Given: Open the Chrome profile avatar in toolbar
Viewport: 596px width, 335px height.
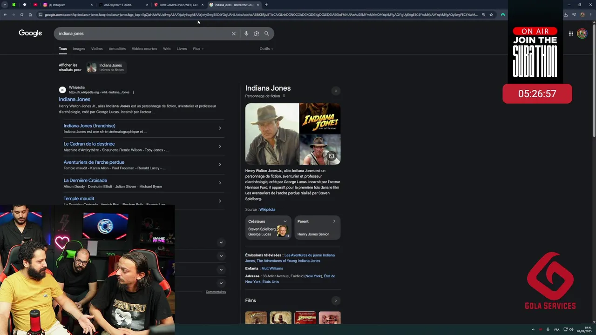Looking at the screenshot, I should (582, 14).
